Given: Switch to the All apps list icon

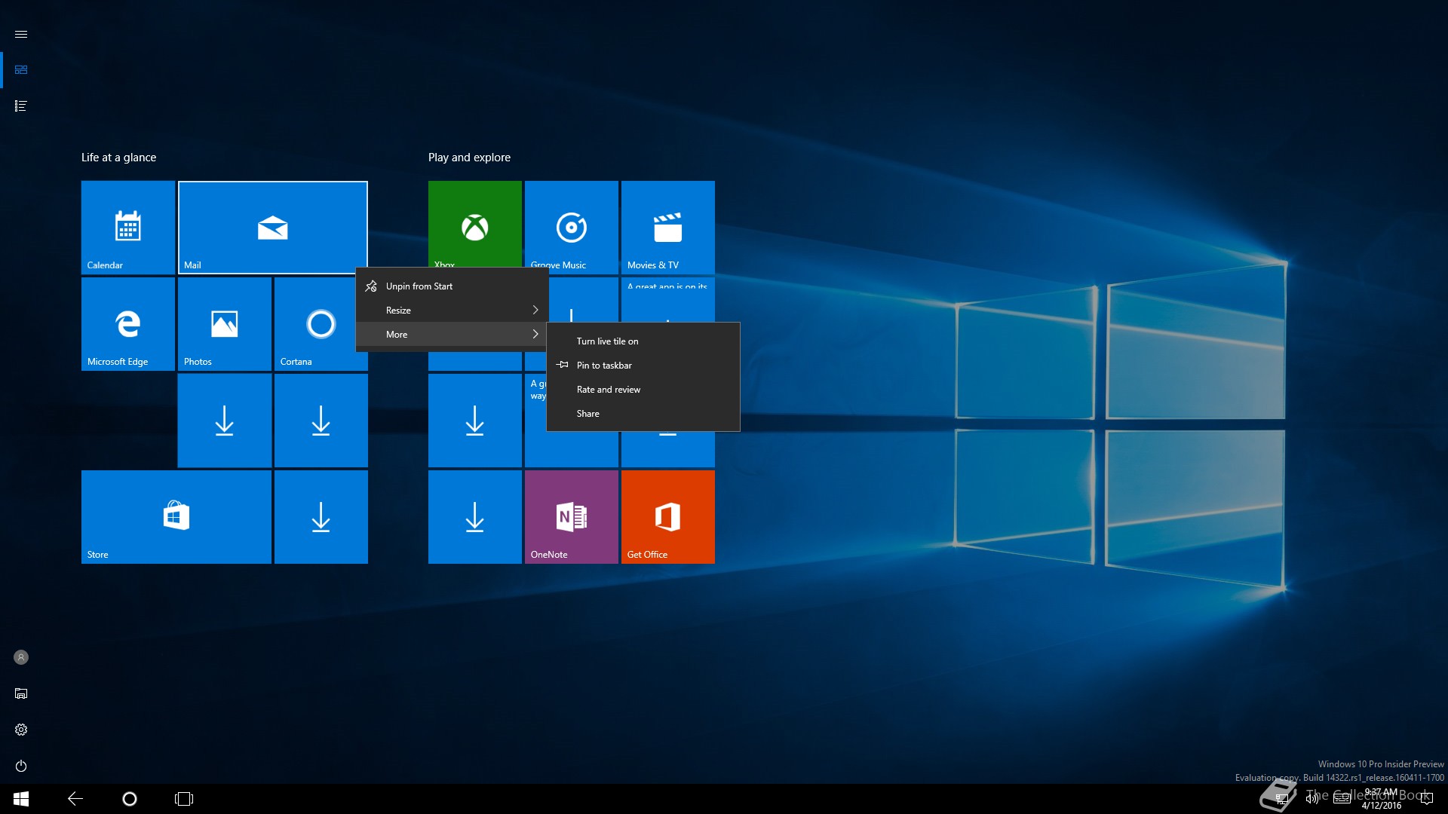Looking at the screenshot, I should pyautogui.click(x=21, y=106).
